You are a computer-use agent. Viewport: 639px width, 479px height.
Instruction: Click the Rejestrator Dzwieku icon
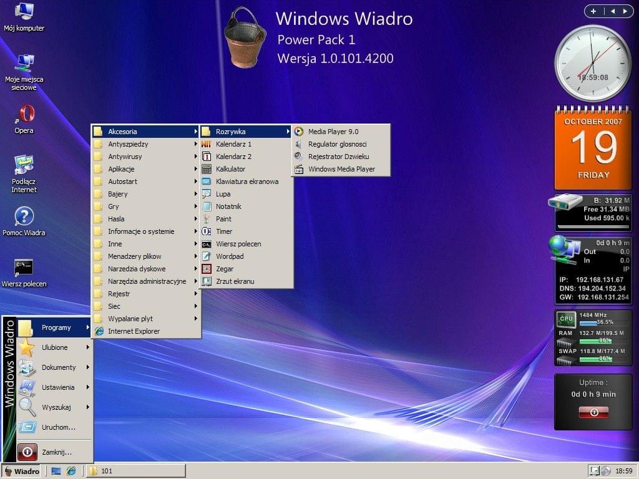click(x=299, y=157)
